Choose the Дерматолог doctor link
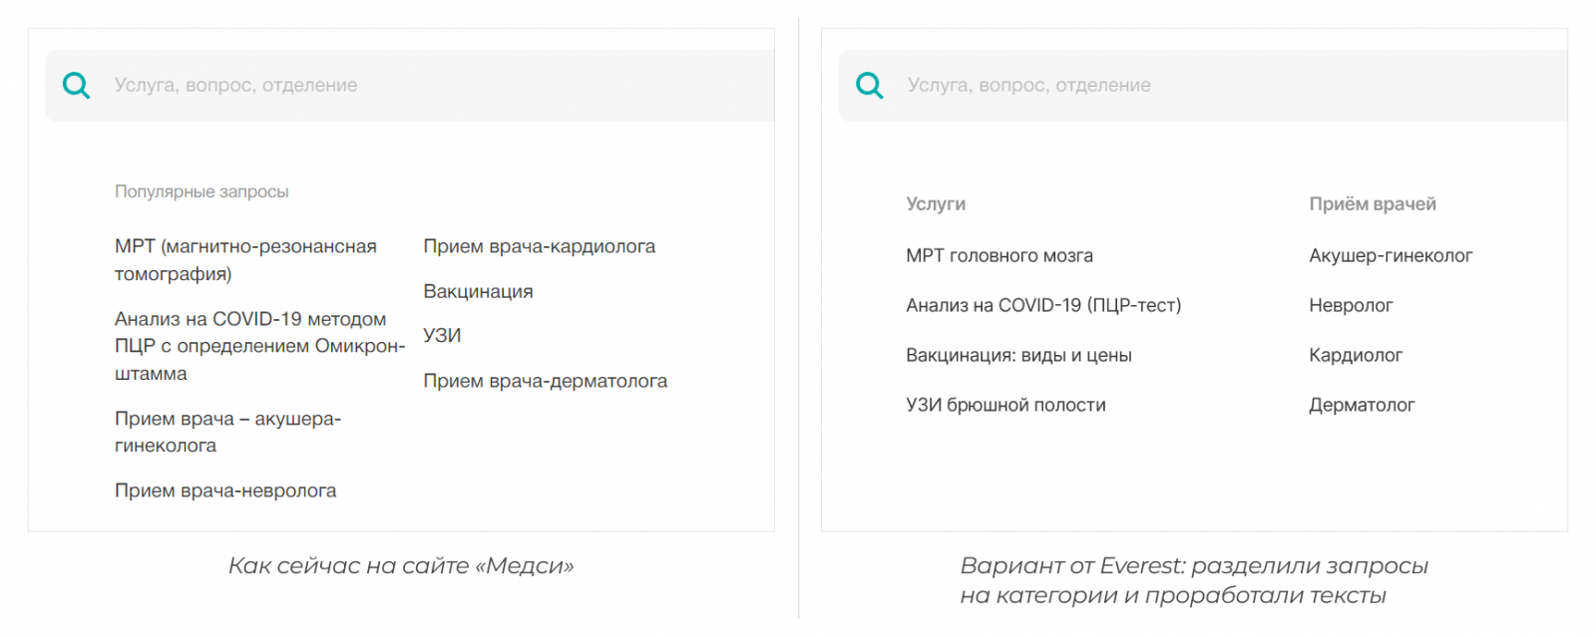 pos(1362,406)
